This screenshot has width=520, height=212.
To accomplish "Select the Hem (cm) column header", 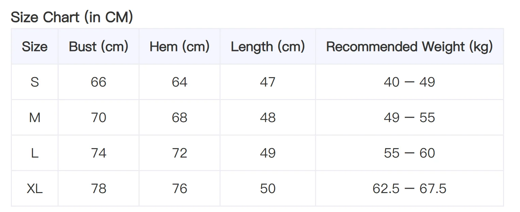I will point(180,47).
